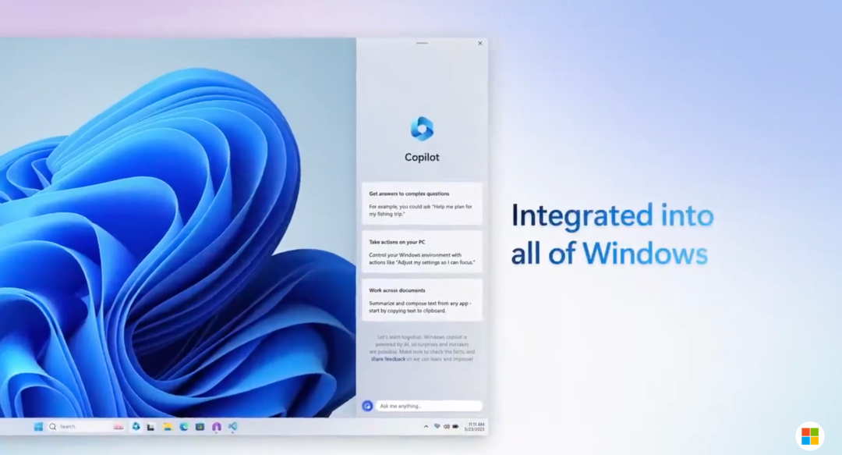Click the 'Copilot' heading text
This screenshot has height=455, width=842.
click(422, 157)
